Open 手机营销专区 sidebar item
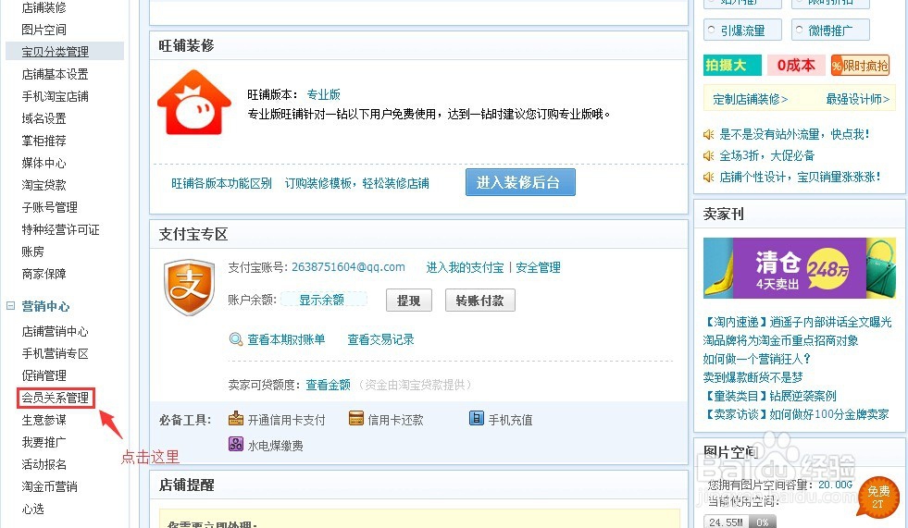This screenshot has width=908, height=528. [x=55, y=353]
